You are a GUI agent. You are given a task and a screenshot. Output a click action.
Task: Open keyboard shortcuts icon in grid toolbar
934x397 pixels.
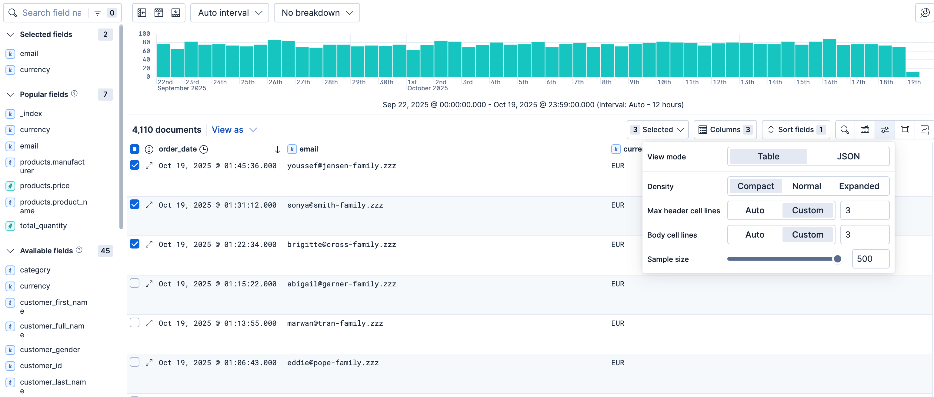pos(865,130)
